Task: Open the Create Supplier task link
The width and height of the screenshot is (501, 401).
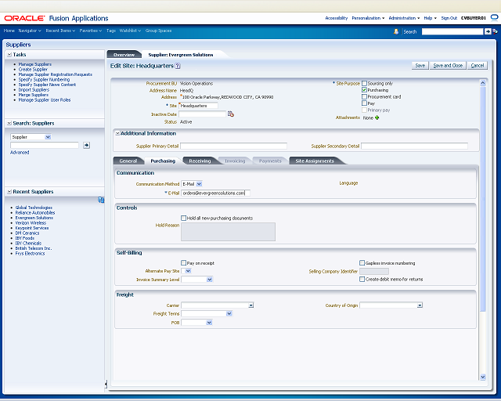Action: pos(33,70)
